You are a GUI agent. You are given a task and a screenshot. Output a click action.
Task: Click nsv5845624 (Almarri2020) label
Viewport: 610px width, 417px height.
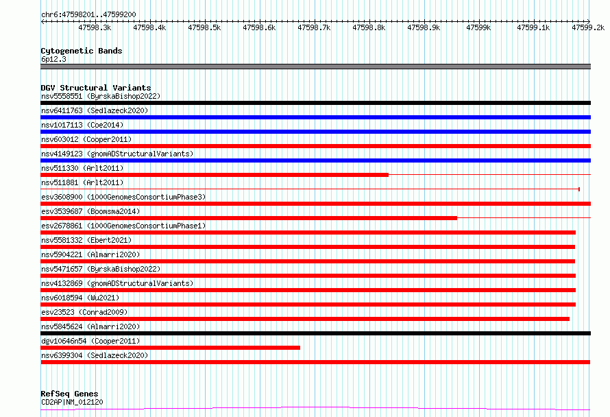tap(90, 326)
